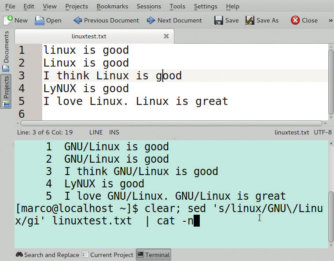The height and width of the screenshot is (261, 334).
Task: Click the terminal command prompt line
Action: [169, 215]
